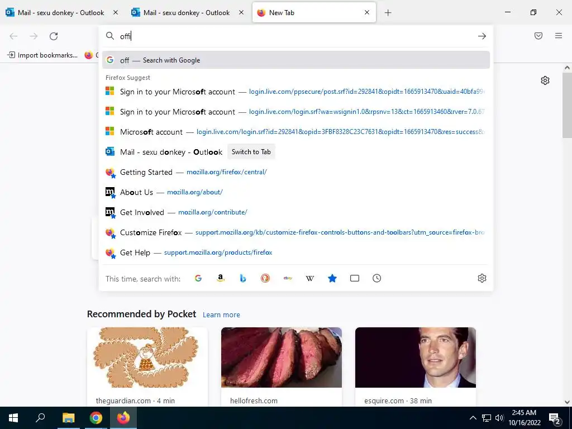This screenshot has width=572, height=429.
Task: Reload the current page
Action: click(54, 36)
